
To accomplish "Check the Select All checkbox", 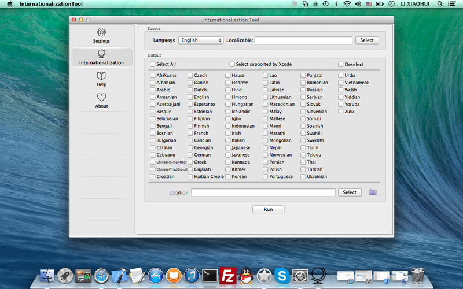I will pyautogui.click(x=153, y=64).
